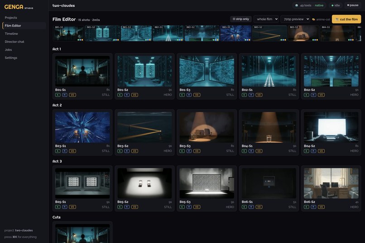The image size is (365, 243).
Task: Click the green idle status dot
Action: coord(332,5)
